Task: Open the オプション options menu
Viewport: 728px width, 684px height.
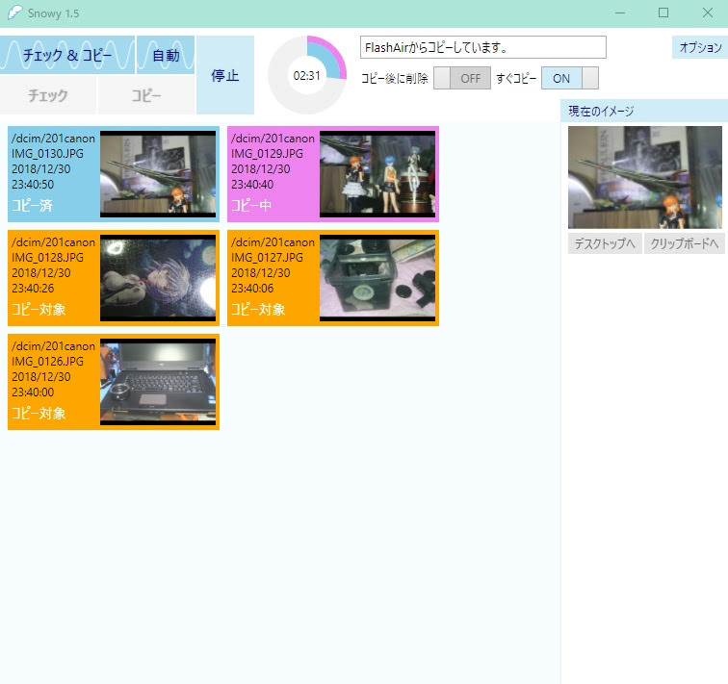Action: (x=699, y=47)
